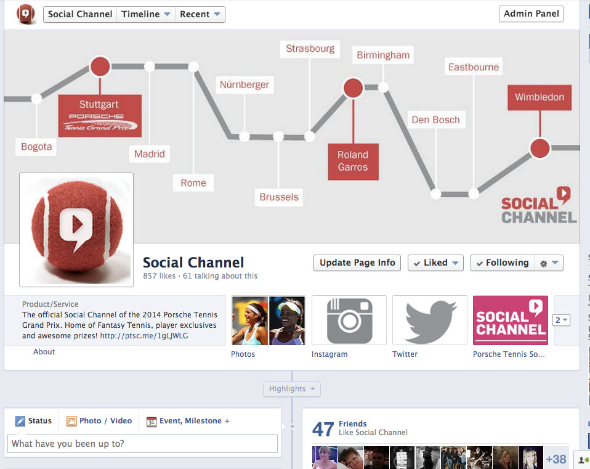Image resolution: width=590 pixels, height=469 pixels.
Task: Click the first friend photo under 47 Friends
Action: pyautogui.click(x=325, y=458)
